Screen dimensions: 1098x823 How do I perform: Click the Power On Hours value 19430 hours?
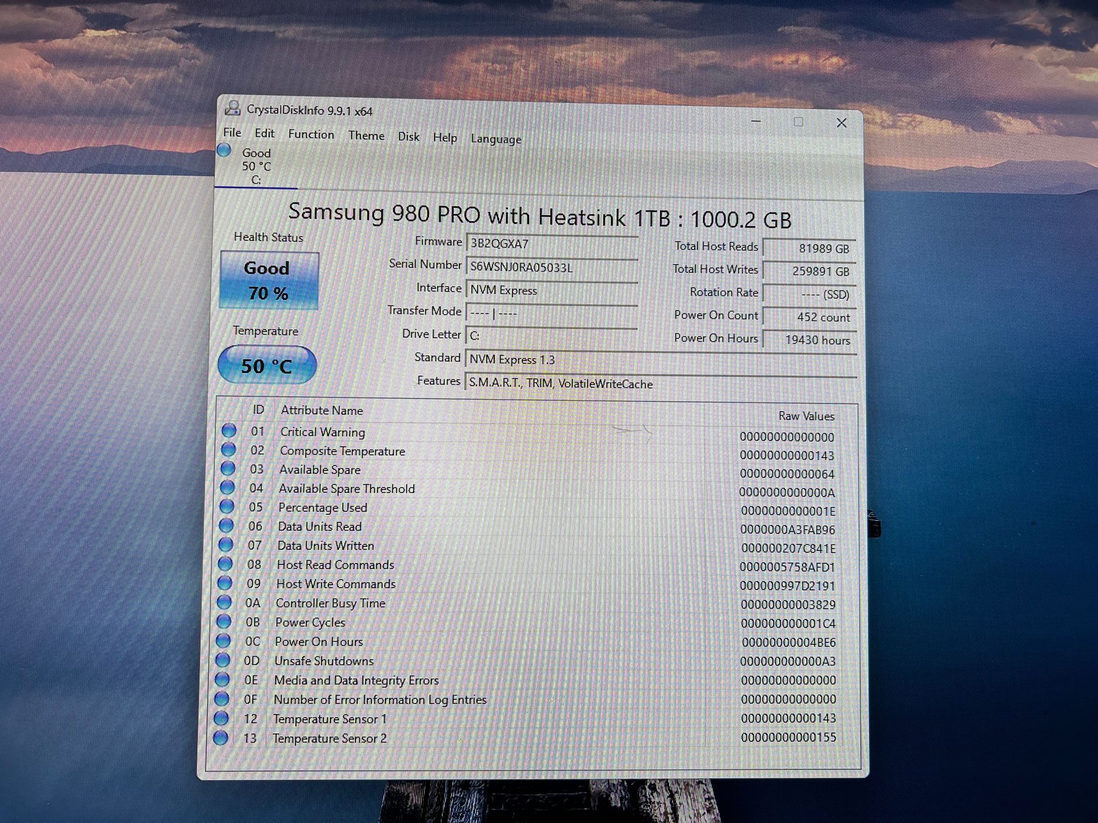click(810, 340)
